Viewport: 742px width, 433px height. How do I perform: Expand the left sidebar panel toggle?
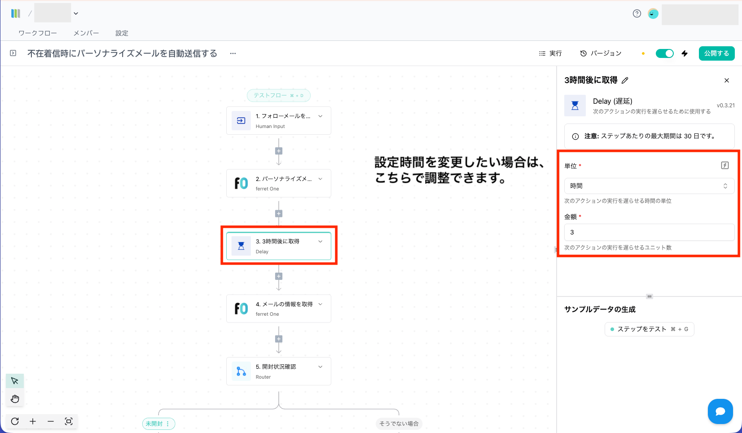pyautogui.click(x=13, y=53)
